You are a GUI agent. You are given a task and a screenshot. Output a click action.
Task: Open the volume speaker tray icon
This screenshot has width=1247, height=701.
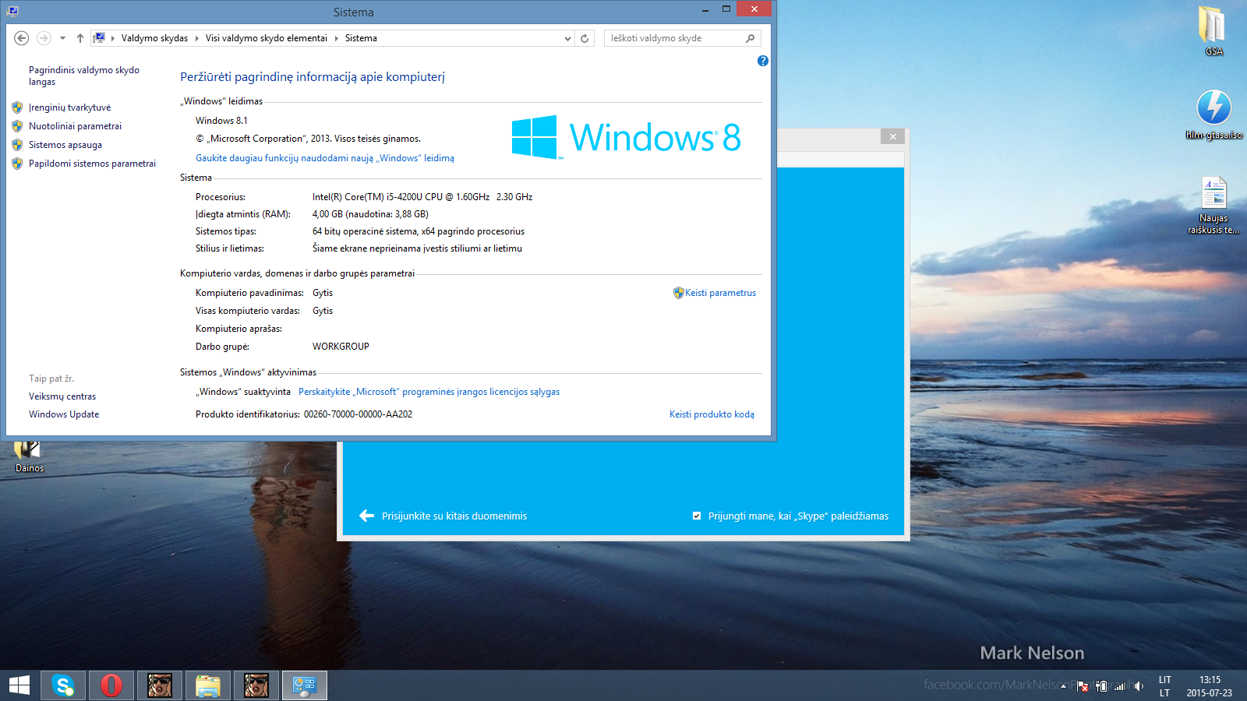1139,686
